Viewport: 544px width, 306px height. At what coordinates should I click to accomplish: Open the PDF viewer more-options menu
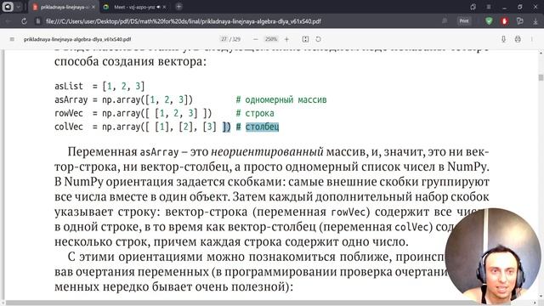pos(532,39)
